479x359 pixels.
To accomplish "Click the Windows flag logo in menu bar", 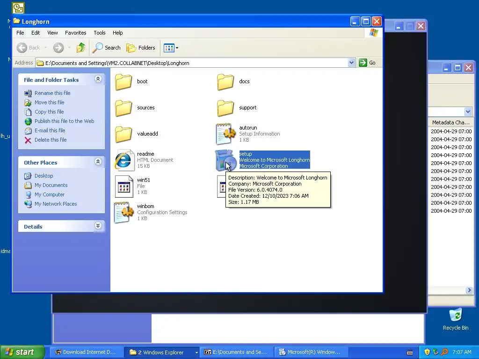I will click(x=373, y=33).
